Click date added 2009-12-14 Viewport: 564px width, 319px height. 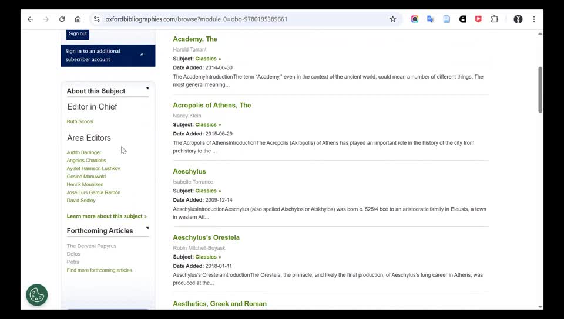(x=219, y=200)
